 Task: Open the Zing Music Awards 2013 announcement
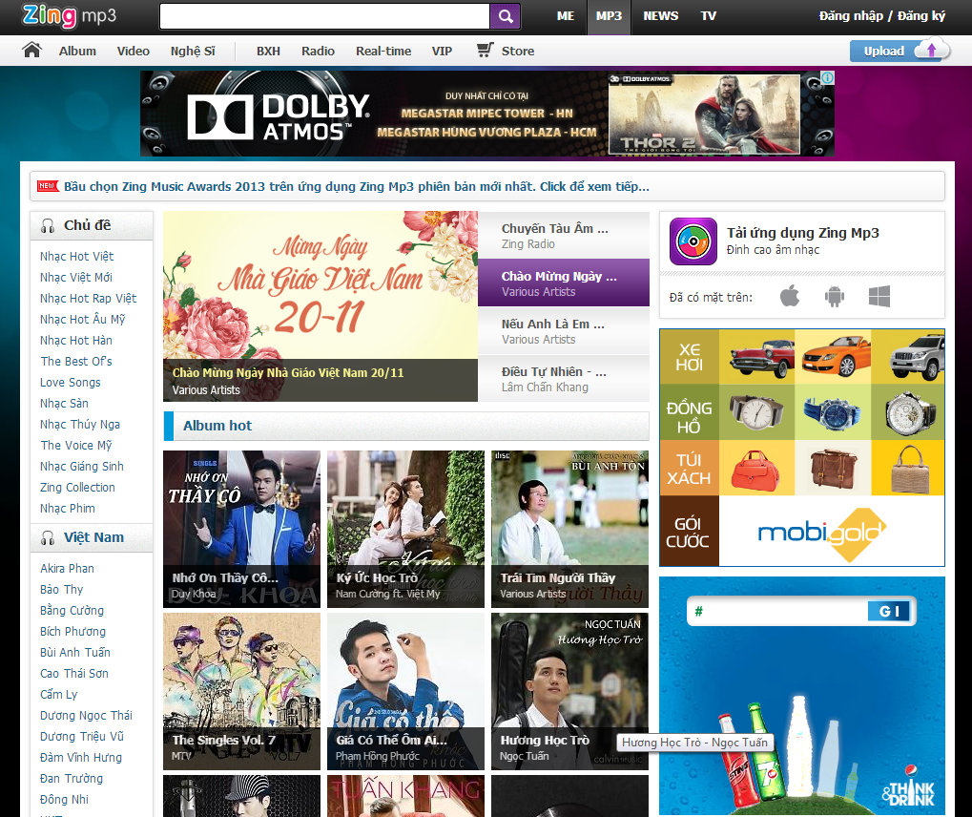357,186
